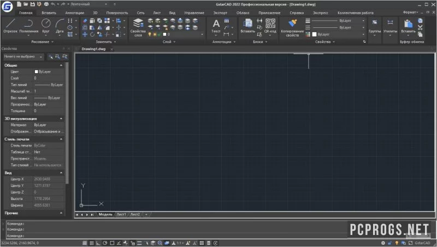Click the table icon in Аннотации panel
Image resolution: width=437 pixels, height=247 pixels.
click(227, 21)
